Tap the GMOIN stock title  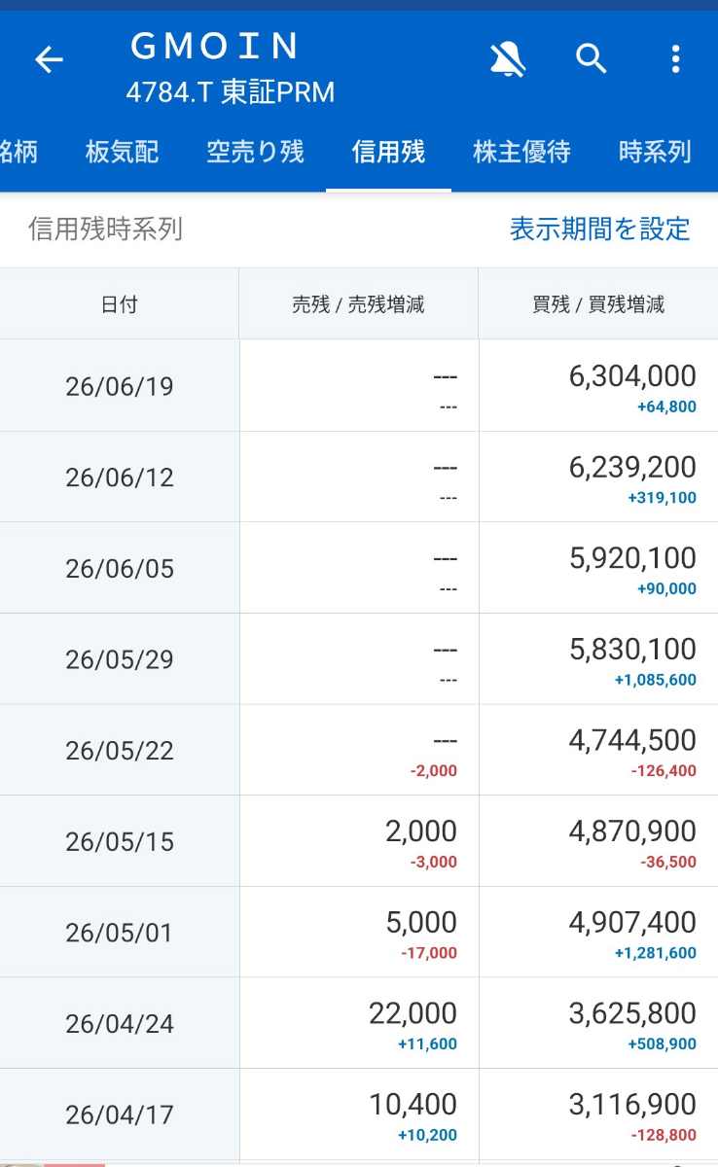click(215, 46)
